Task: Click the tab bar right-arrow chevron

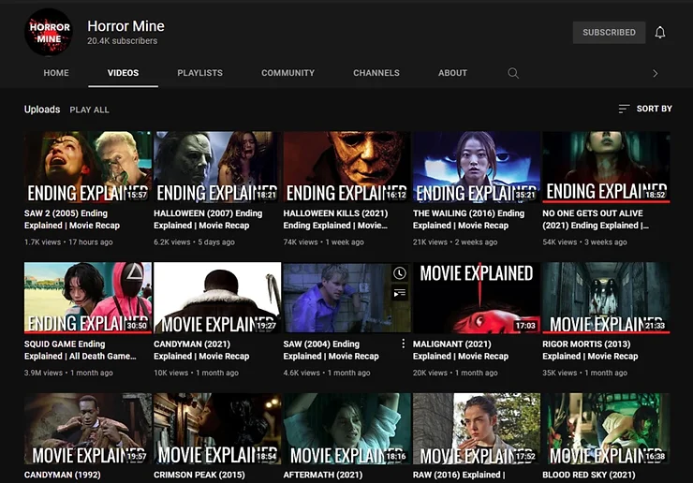Action: tap(655, 73)
